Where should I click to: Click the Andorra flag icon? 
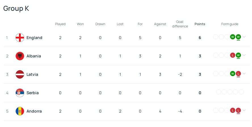(x=20, y=111)
